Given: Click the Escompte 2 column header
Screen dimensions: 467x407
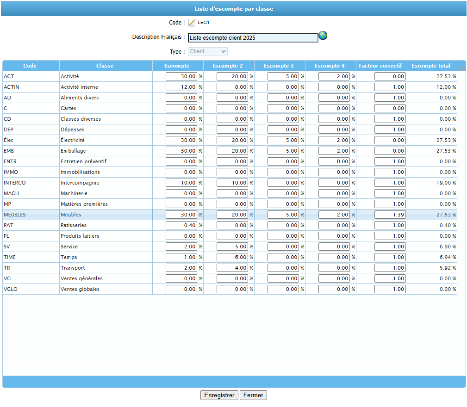Looking at the screenshot, I should [229, 66].
